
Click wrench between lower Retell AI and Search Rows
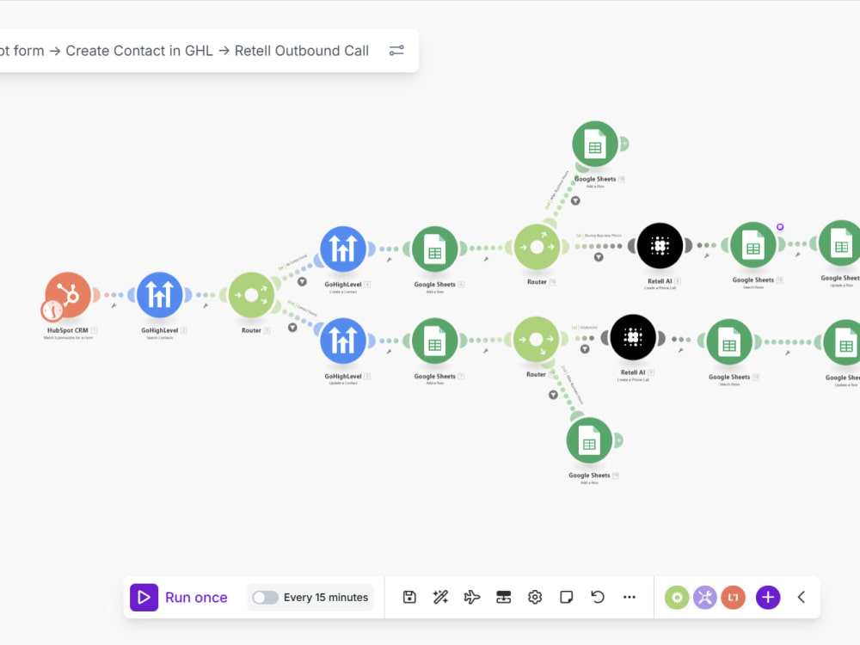pyautogui.click(x=680, y=350)
